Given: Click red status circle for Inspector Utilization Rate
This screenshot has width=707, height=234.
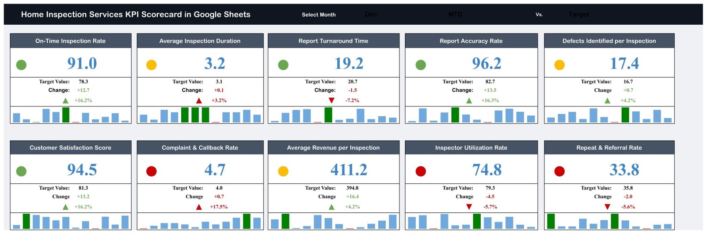Looking at the screenshot, I should click(421, 171).
